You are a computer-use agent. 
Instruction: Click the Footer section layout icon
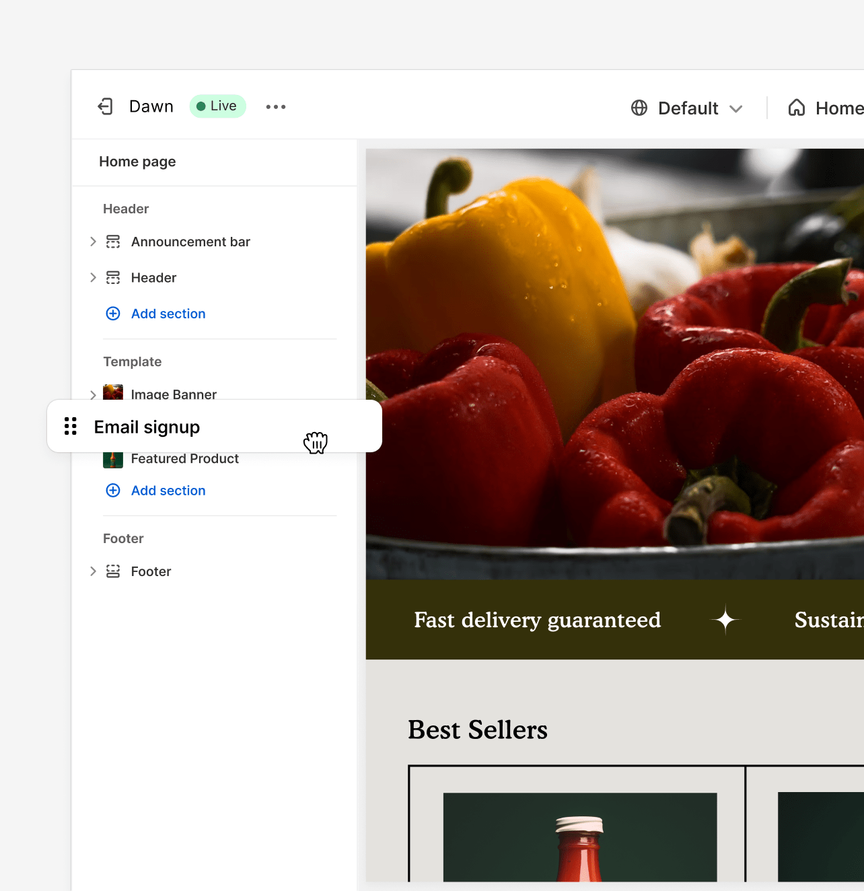click(x=113, y=571)
